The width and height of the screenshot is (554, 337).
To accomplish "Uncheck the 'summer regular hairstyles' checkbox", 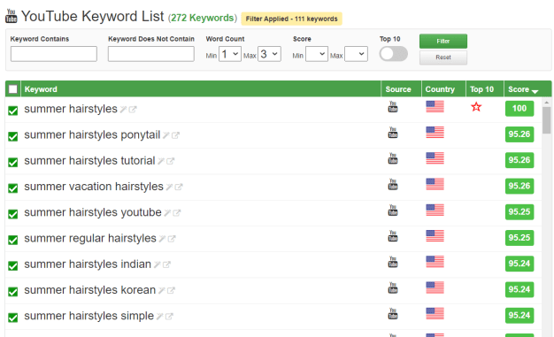I will (13, 240).
